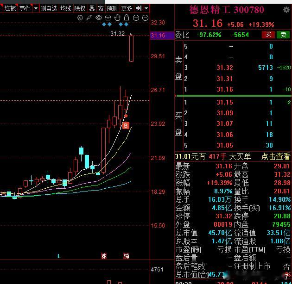Click the L event marker

pos(59,256)
